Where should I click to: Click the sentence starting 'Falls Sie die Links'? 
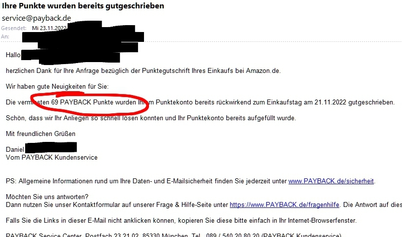tap(181, 221)
